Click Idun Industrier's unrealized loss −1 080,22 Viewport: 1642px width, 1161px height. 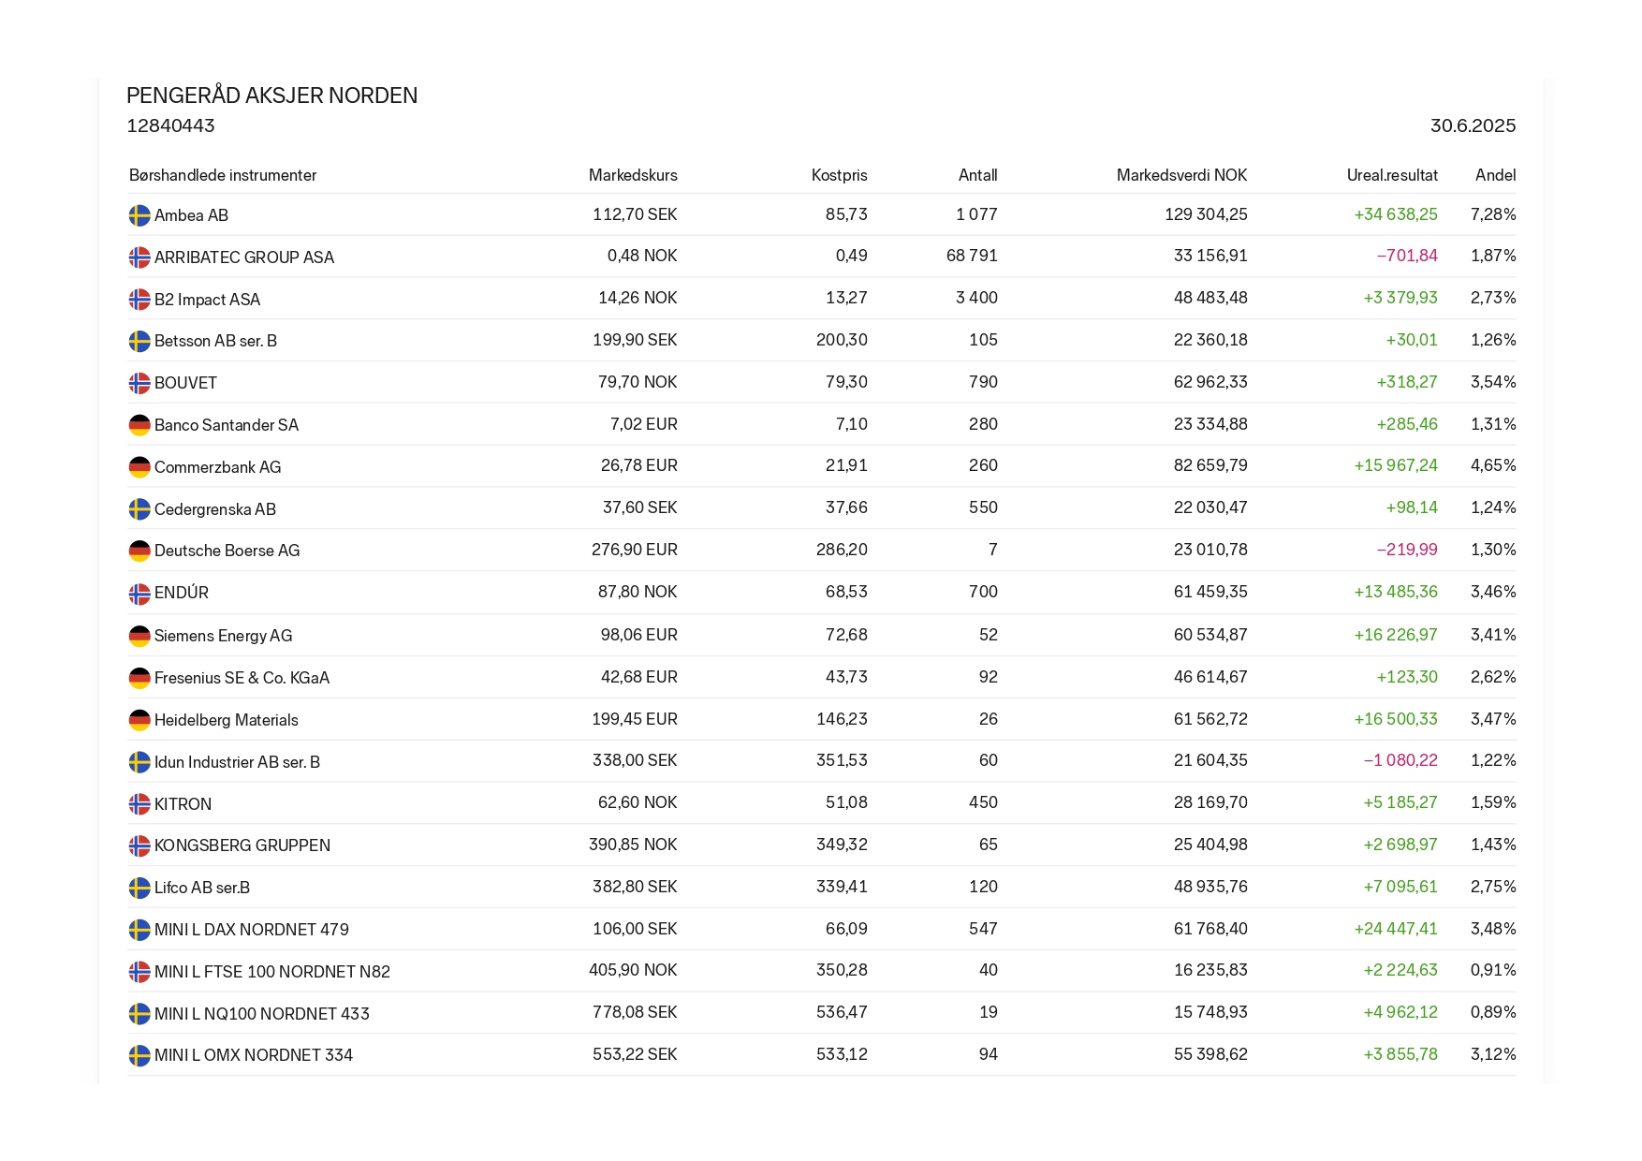[x=1400, y=760]
